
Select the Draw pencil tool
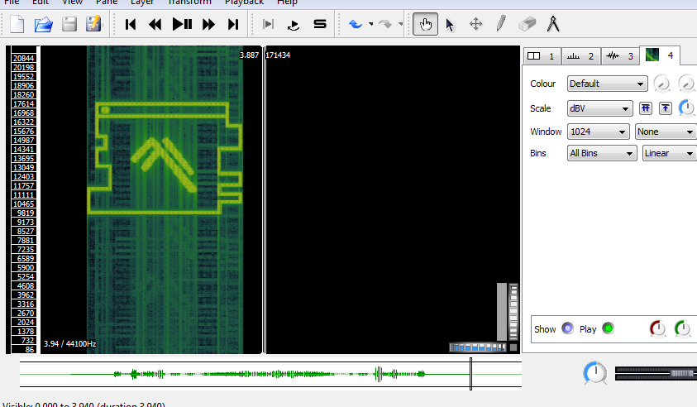tap(501, 25)
